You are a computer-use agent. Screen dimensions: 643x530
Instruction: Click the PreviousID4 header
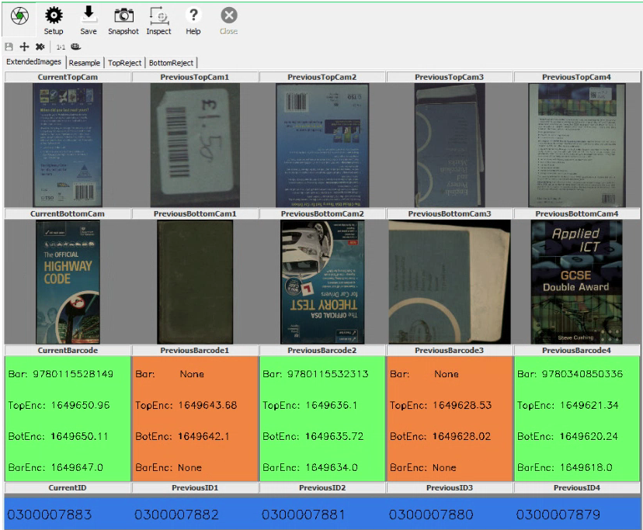click(576, 488)
